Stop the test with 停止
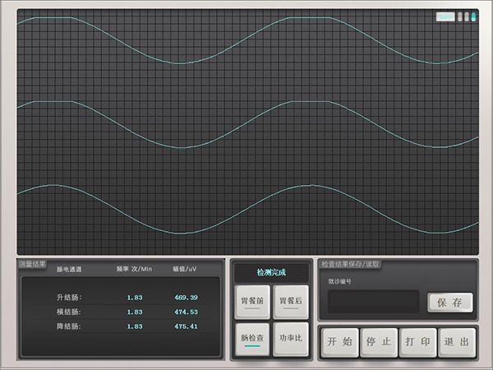 (x=379, y=342)
